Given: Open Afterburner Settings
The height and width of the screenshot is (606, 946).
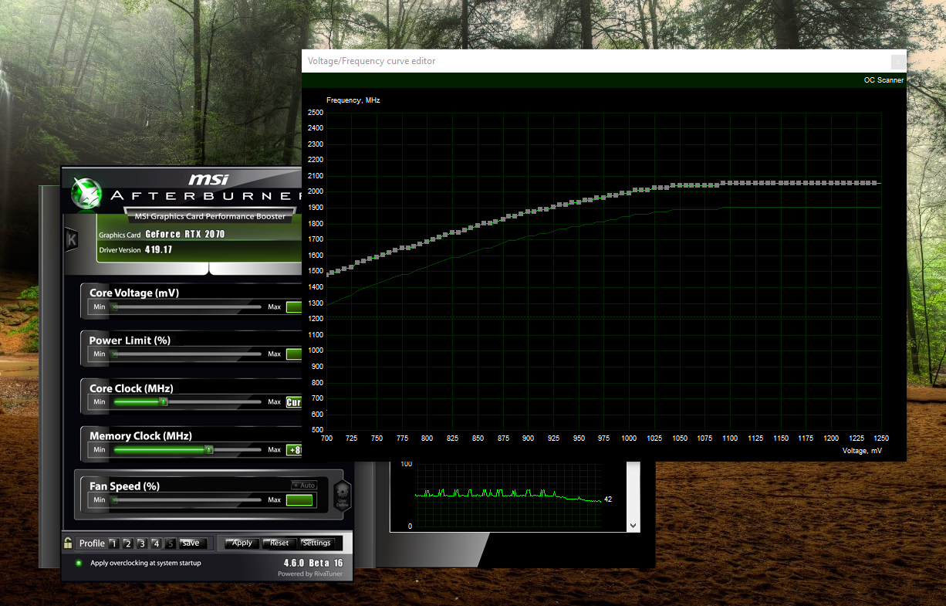Looking at the screenshot, I should (x=316, y=543).
